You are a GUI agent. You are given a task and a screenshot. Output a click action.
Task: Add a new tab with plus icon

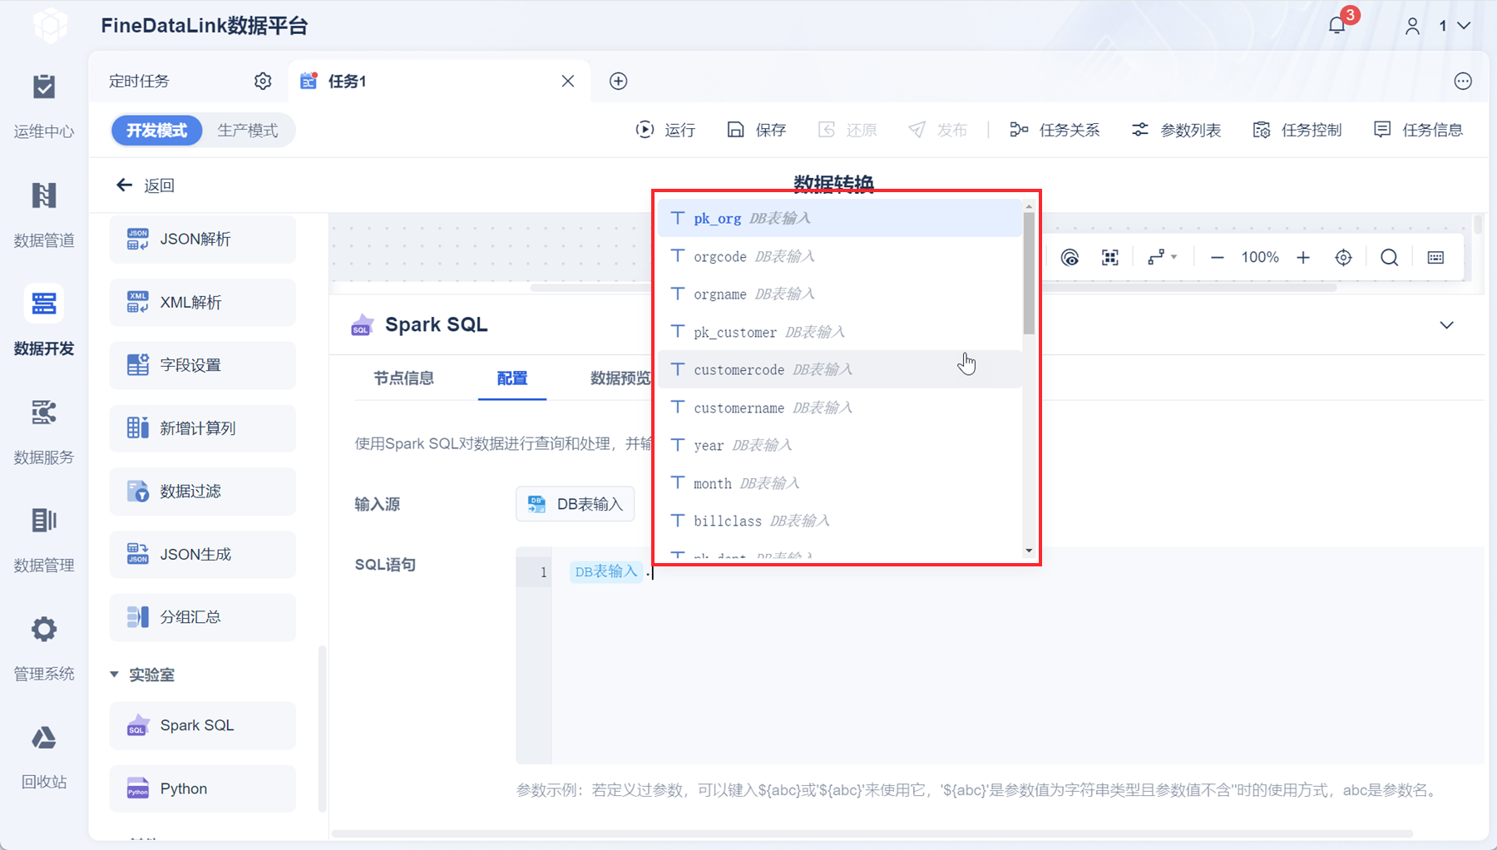tap(618, 81)
